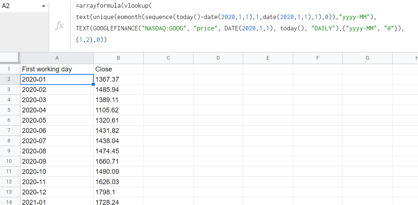Viewport: 418px width, 205px height.
Task: Select cell containing 2020-08
Action: (57, 151)
